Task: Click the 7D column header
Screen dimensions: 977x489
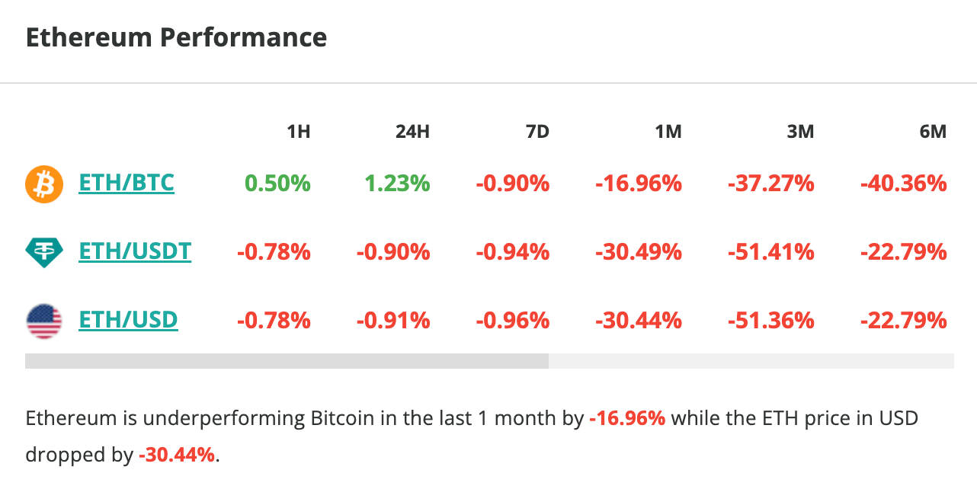Action: [537, 132]
